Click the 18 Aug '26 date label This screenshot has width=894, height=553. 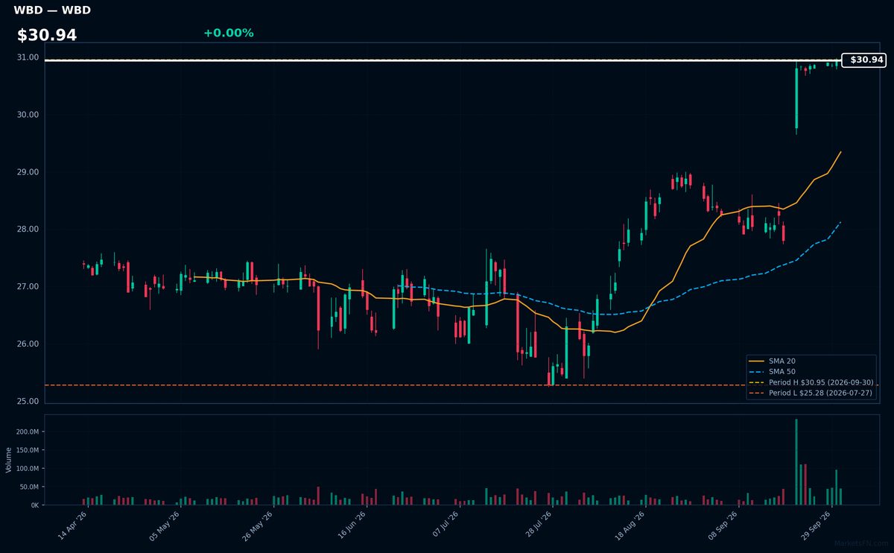(x=630, y=526)
